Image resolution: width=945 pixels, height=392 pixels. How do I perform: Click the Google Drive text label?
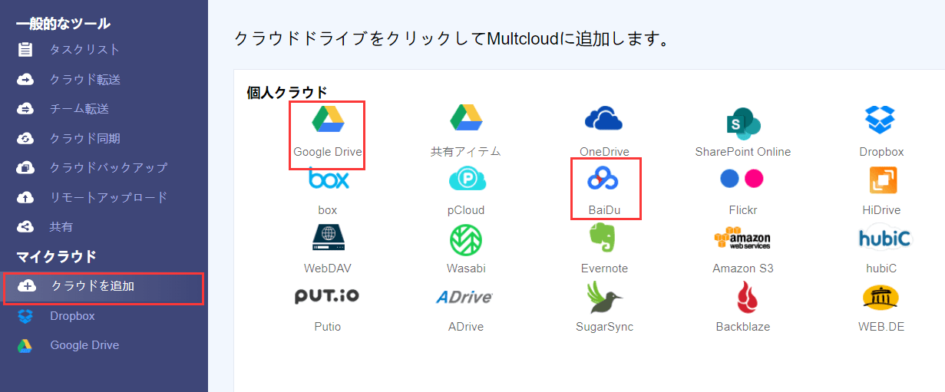coord(328,152)
